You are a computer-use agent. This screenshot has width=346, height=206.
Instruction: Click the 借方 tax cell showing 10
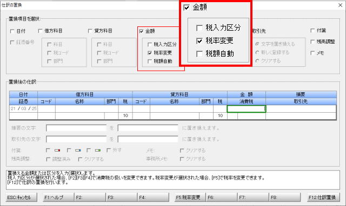click(125, 116)
